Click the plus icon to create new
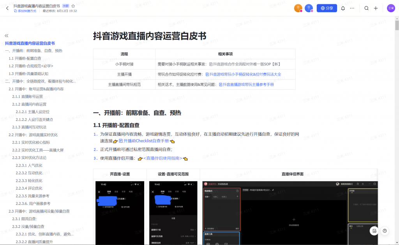The width and height of the screenshot is (399, 245). point(376,8)
